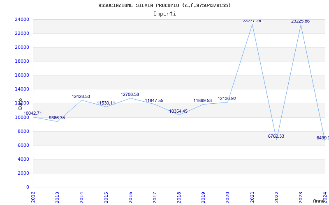Click the Importi subtitle
This screenshot has height=205, width=329.
pyautogui.click(x=164, y=14)
